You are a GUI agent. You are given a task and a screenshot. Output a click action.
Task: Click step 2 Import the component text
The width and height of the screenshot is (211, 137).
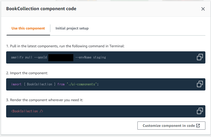coord(27,73)
